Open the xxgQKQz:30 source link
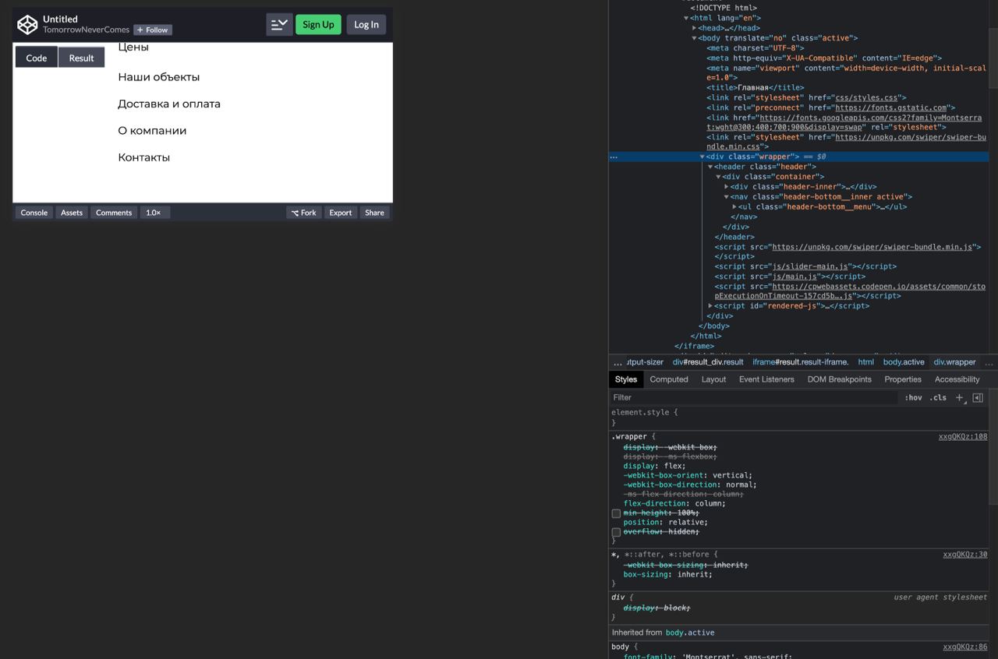 [x=965, y=555]
